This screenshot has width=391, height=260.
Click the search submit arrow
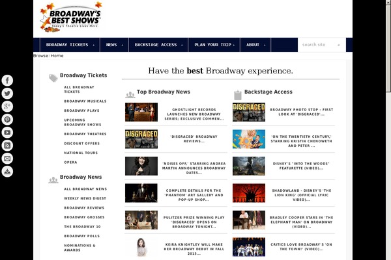tap(338, 45)
